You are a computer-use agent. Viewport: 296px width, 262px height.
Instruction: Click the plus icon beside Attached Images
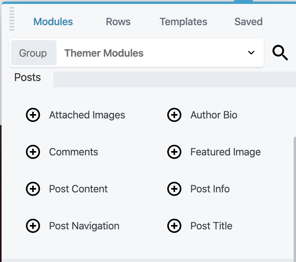click(33, 115)
